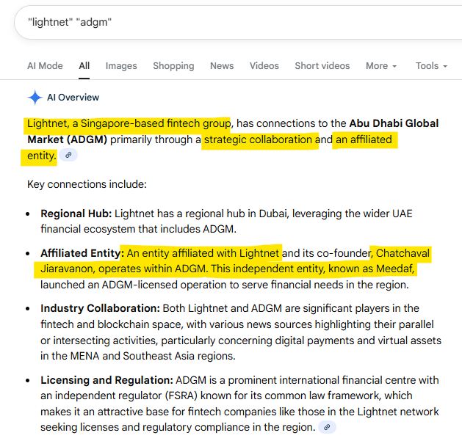Click the "Industry Collaboration:" bullet heading
The width and height of the screenshot is (462, 441).
tap(100, 308)
